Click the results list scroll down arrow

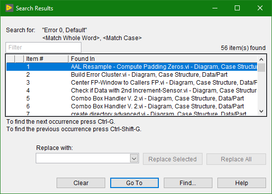click(x=261, y=111)
